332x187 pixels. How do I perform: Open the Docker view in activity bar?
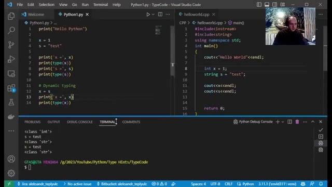pyautogui.click(x=11, y=116)
